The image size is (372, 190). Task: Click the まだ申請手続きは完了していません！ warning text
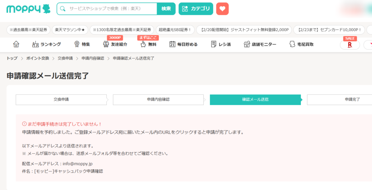click(x=65, y=124)
